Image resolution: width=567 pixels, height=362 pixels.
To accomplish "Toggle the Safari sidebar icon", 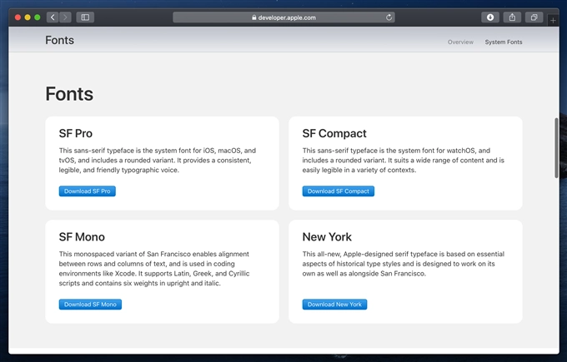I will pos(85,17).
